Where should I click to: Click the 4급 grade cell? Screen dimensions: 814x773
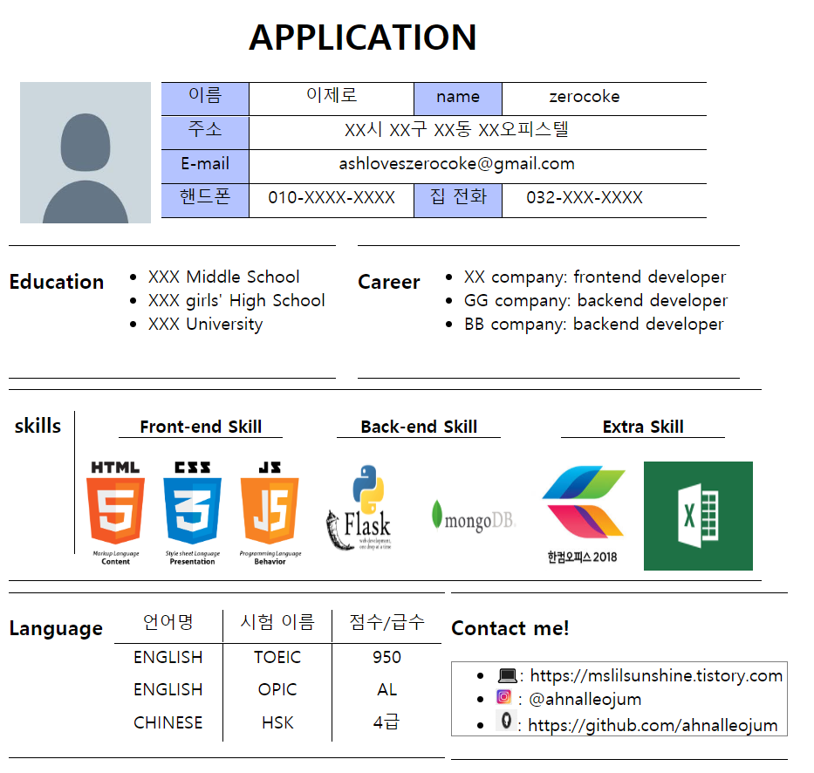click(386, 722)
